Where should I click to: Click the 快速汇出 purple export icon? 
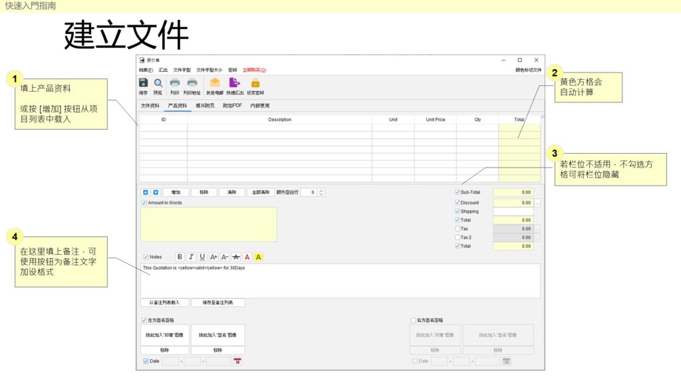[235, 82]
